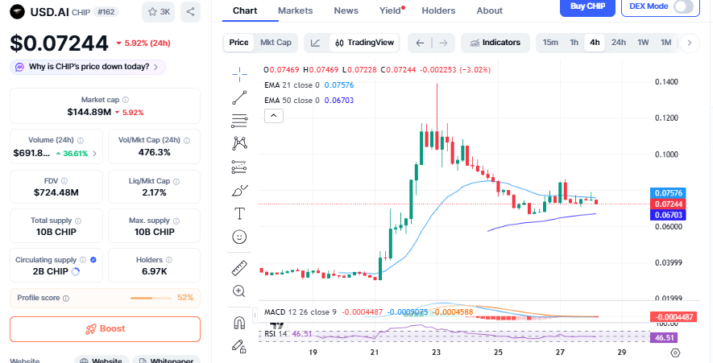Expand Why is CHIP's price down today
Image resolution: width=713 pixels, height=363 pixels.
pos(89,67)
